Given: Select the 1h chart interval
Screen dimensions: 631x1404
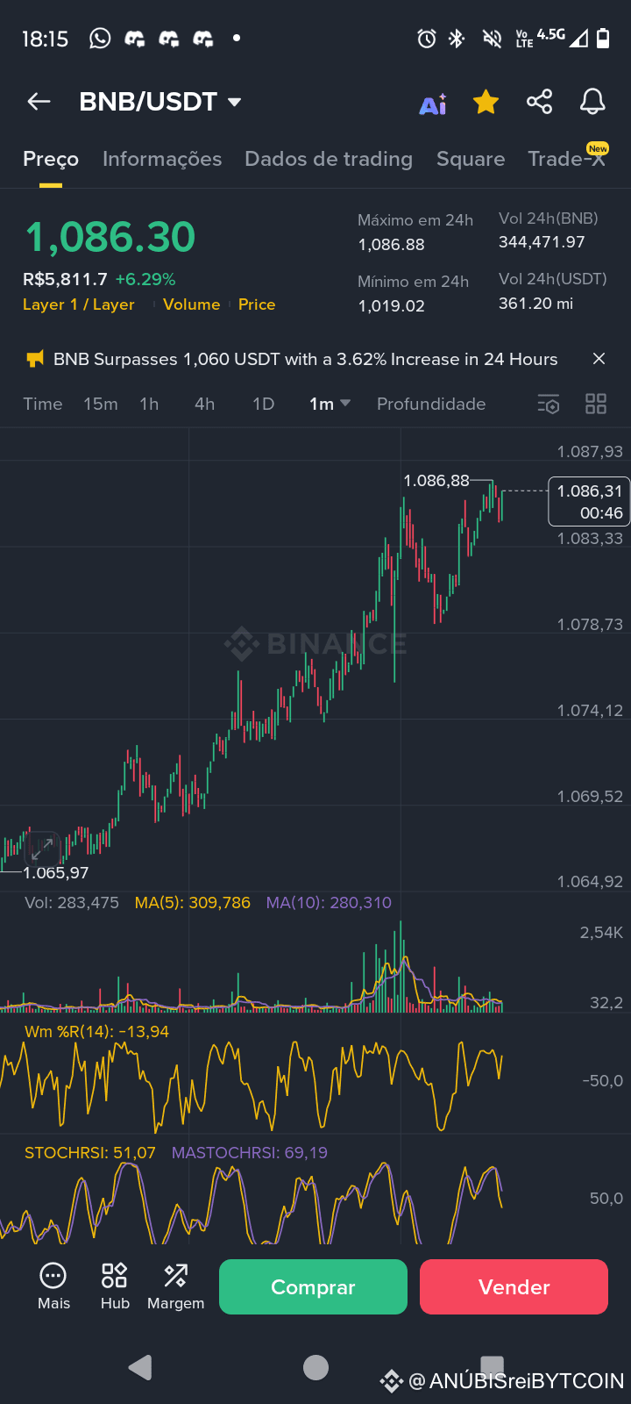Looking at the screenshot, I should 149,404.
